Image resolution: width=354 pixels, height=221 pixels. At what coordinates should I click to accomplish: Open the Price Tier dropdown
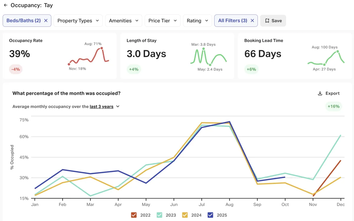tap(162, 21)
